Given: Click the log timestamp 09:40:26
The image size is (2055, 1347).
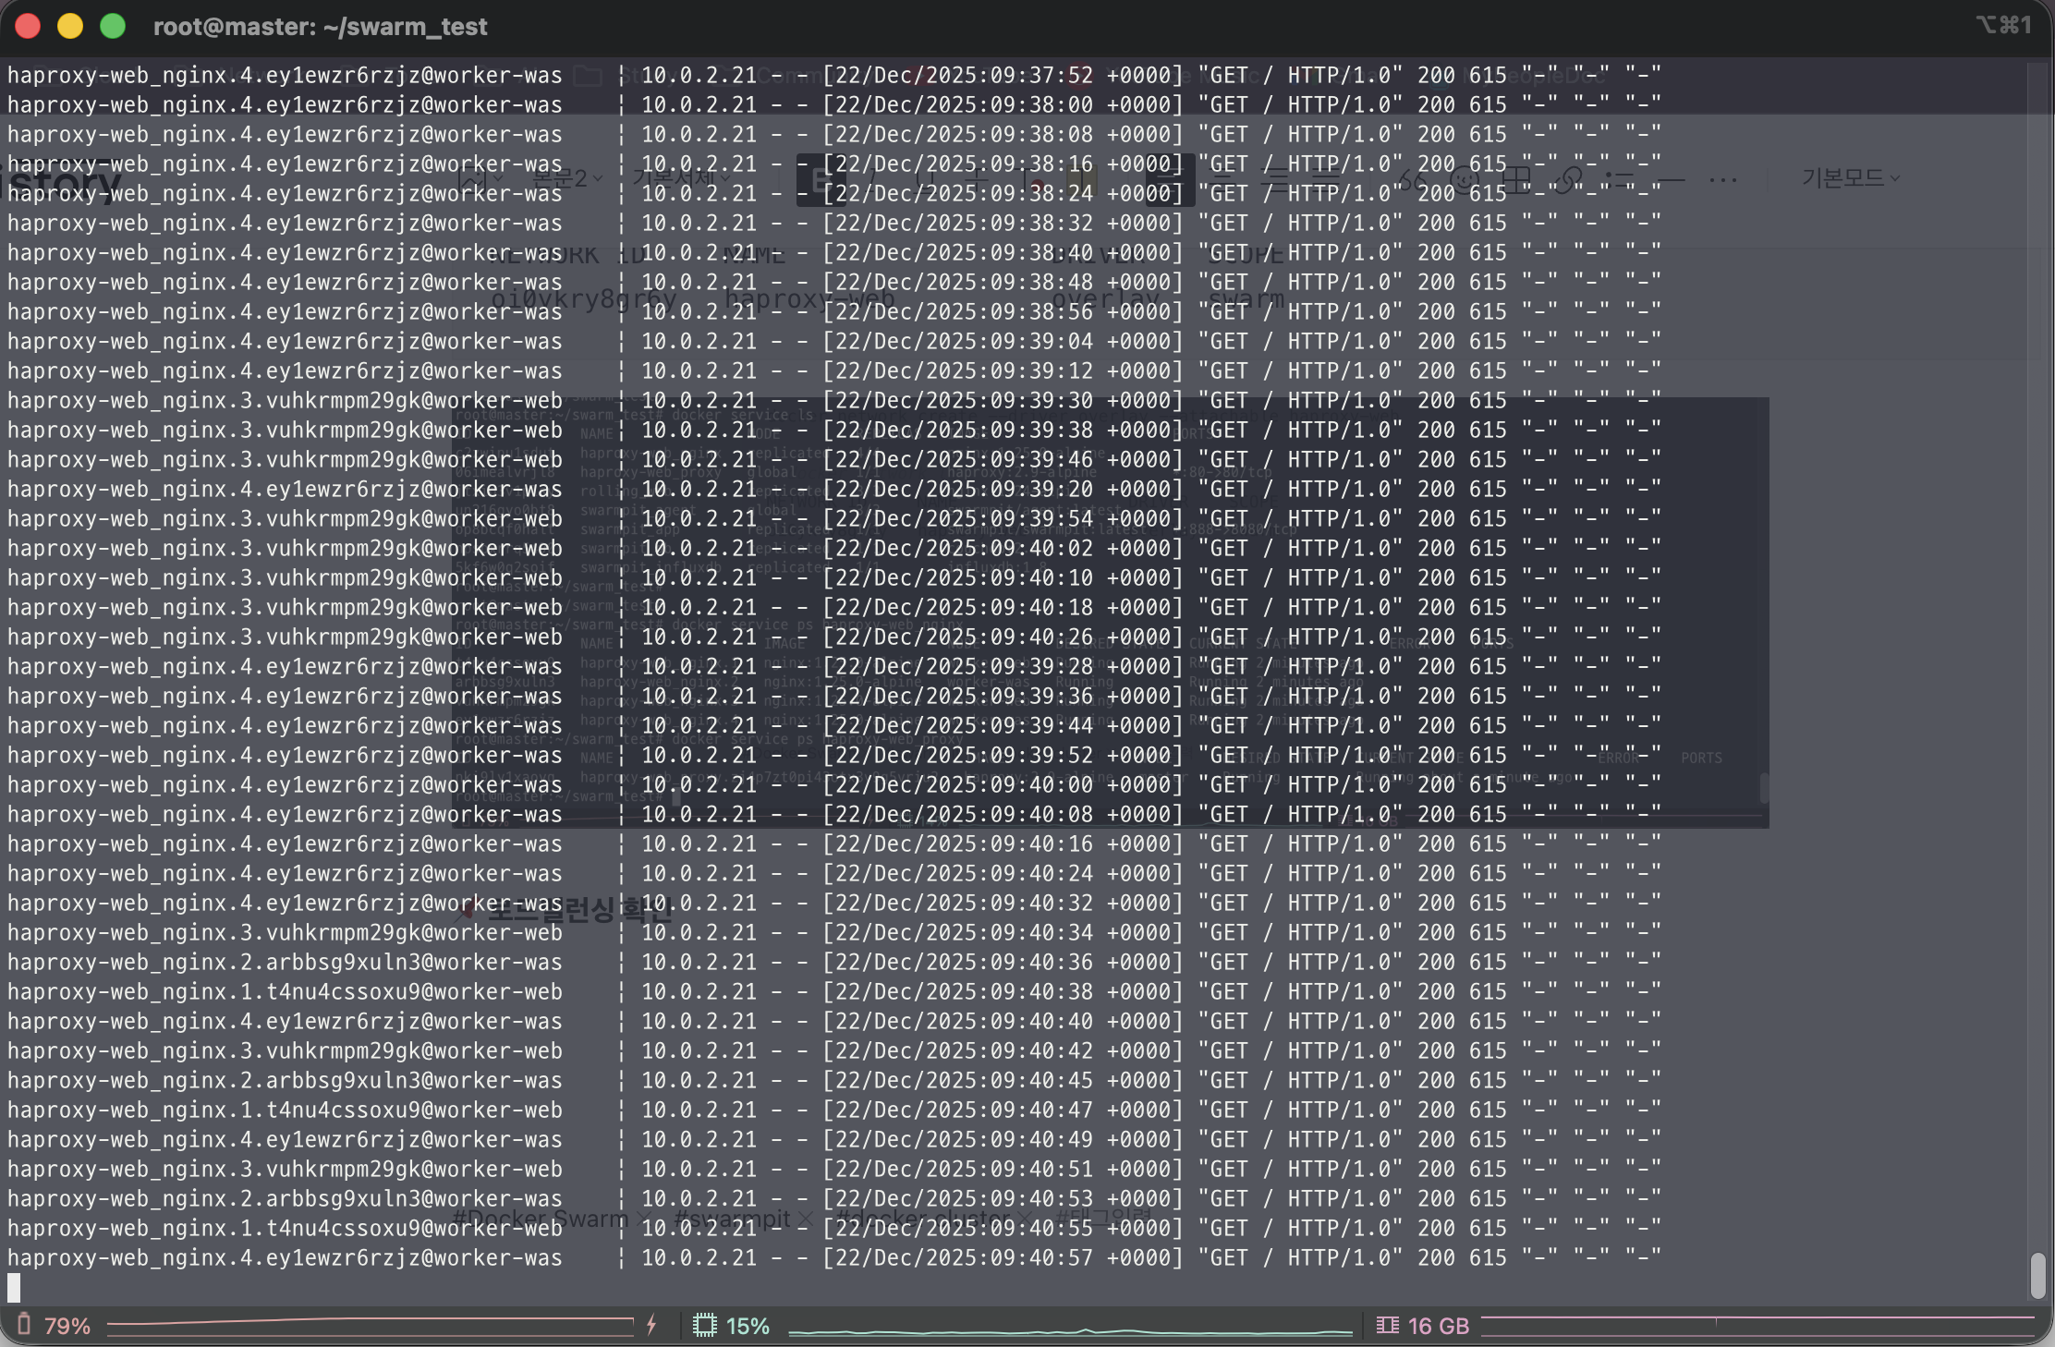Looking at the screenshot, I should tap(1041, 637).
